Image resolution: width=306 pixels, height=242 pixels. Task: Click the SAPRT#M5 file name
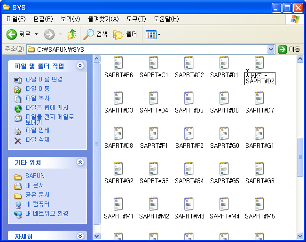point(260,216)
